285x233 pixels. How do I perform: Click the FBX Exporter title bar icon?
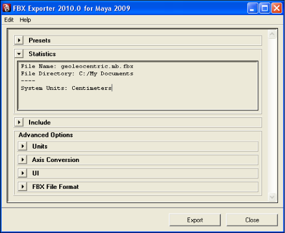pos(6,8)
